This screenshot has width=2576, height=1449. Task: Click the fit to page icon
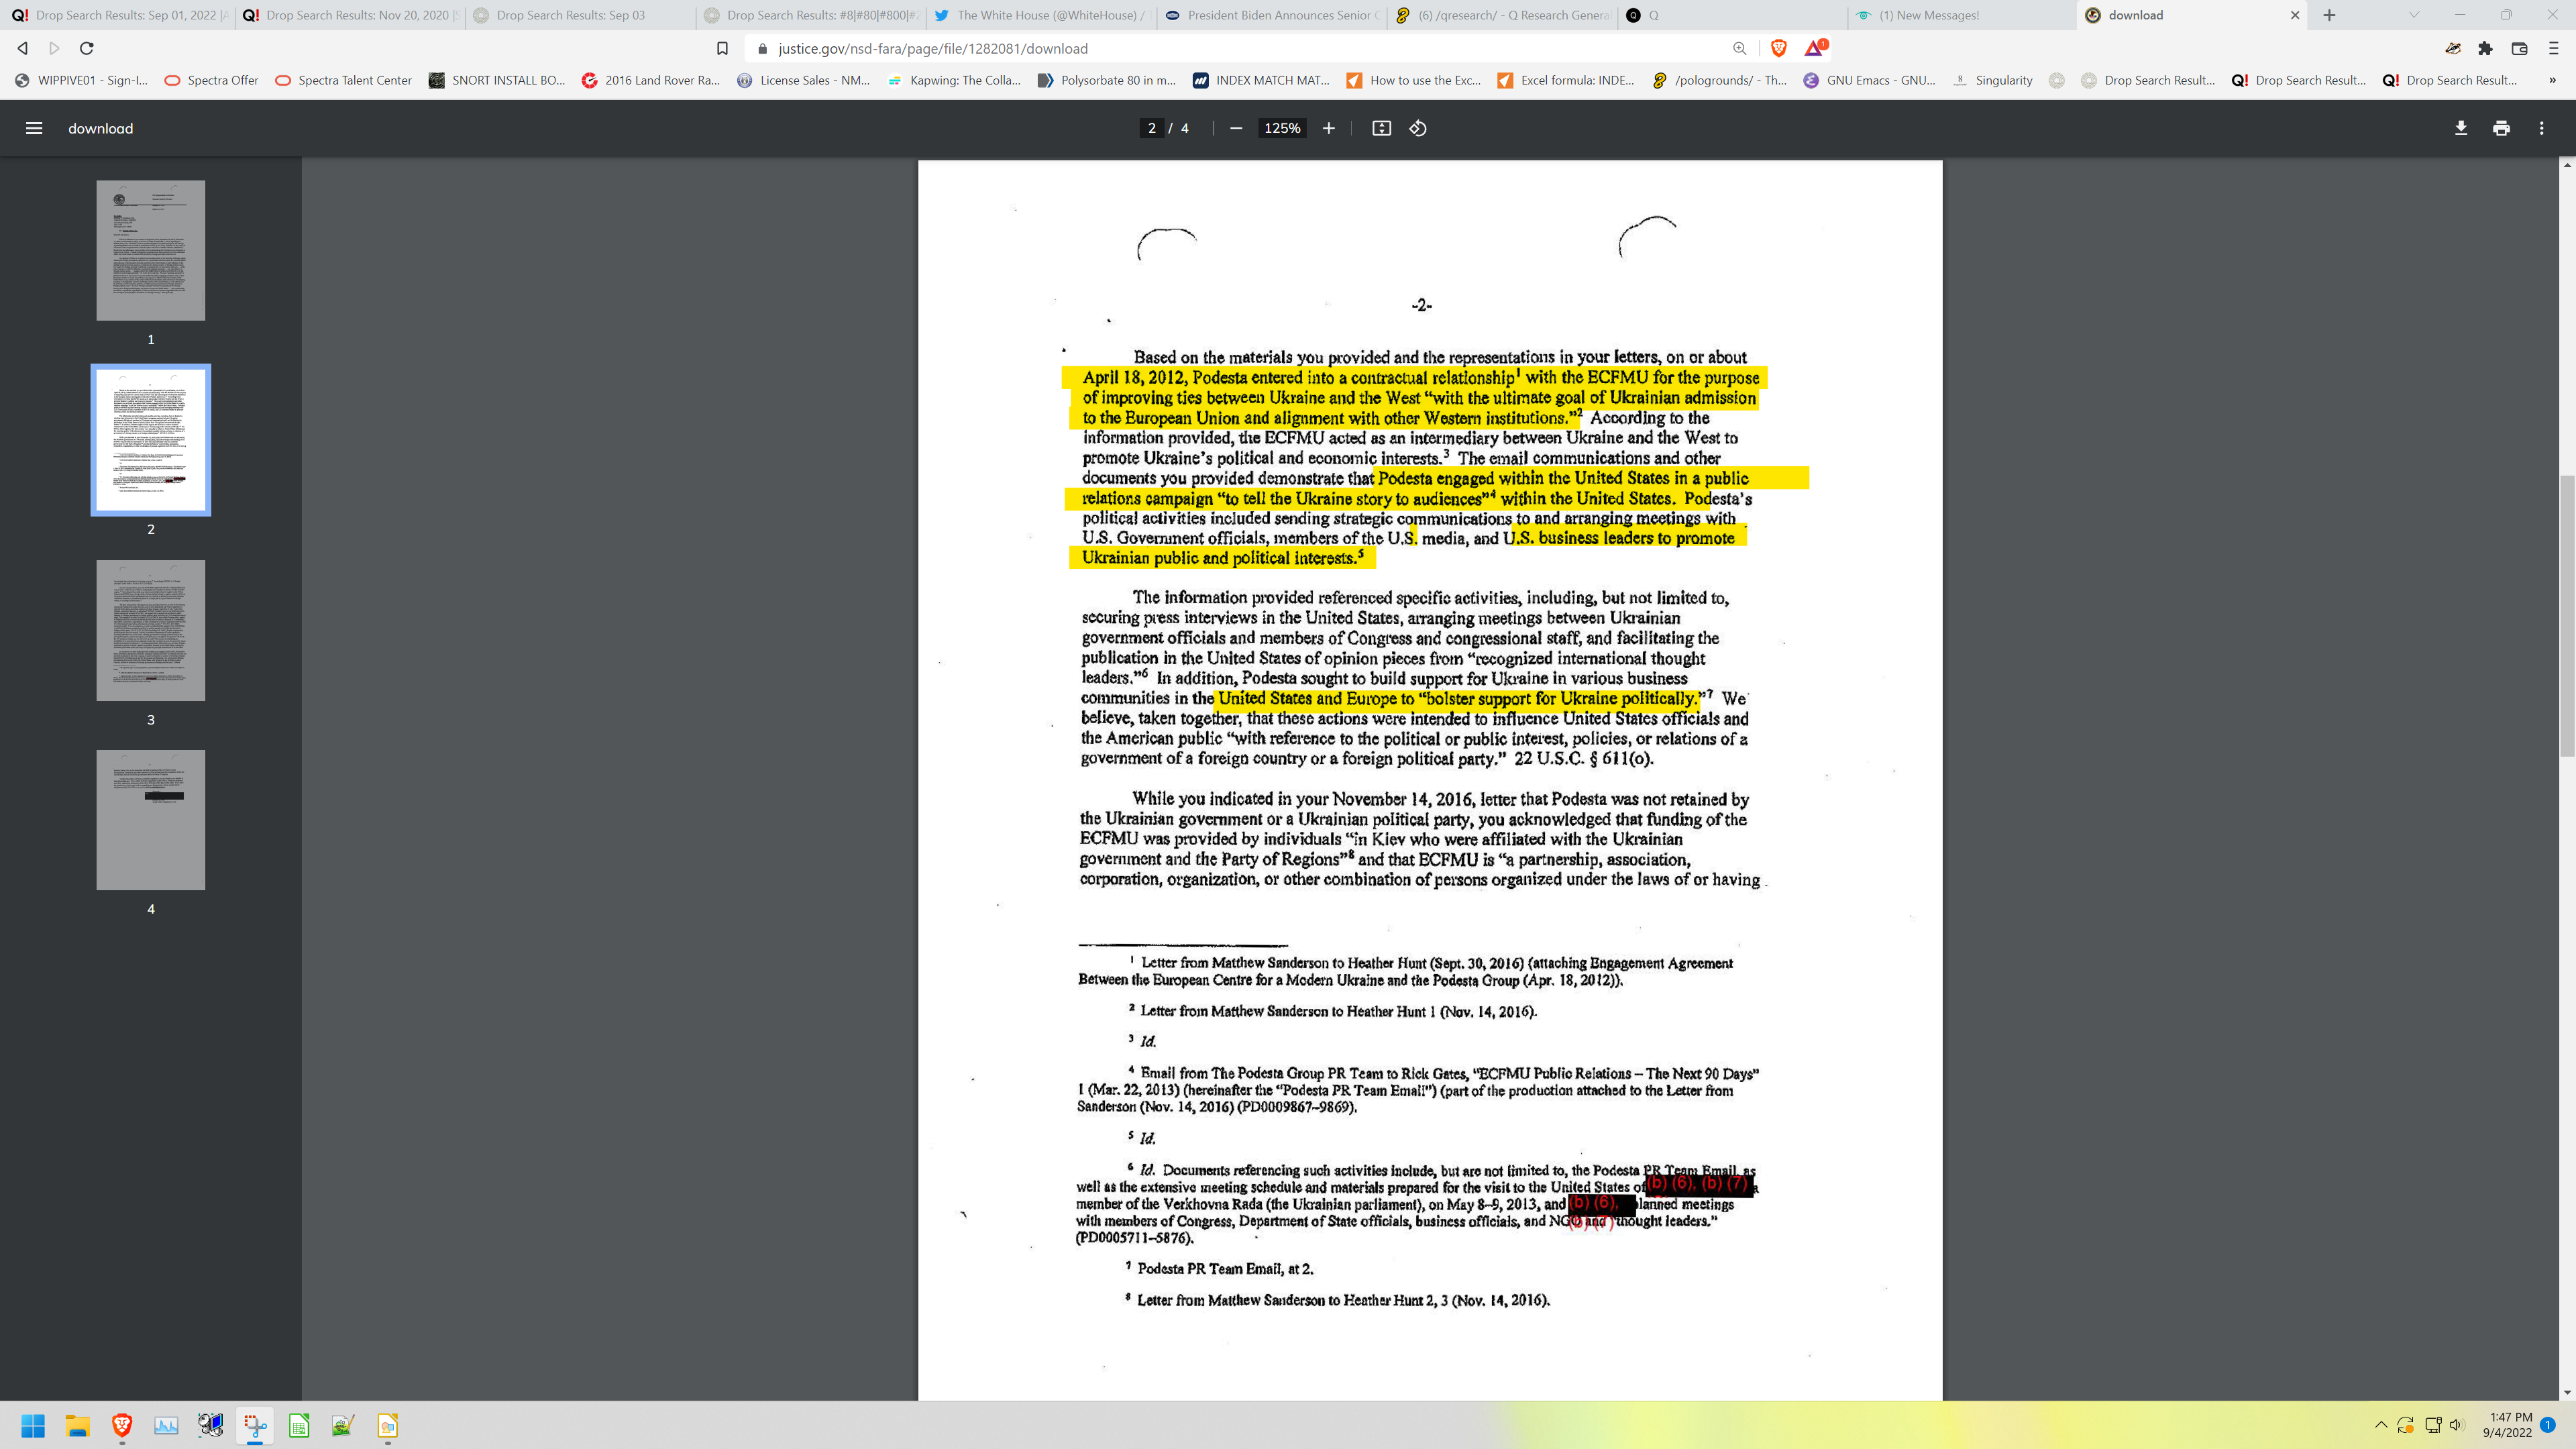click(x=1381, y=128)
